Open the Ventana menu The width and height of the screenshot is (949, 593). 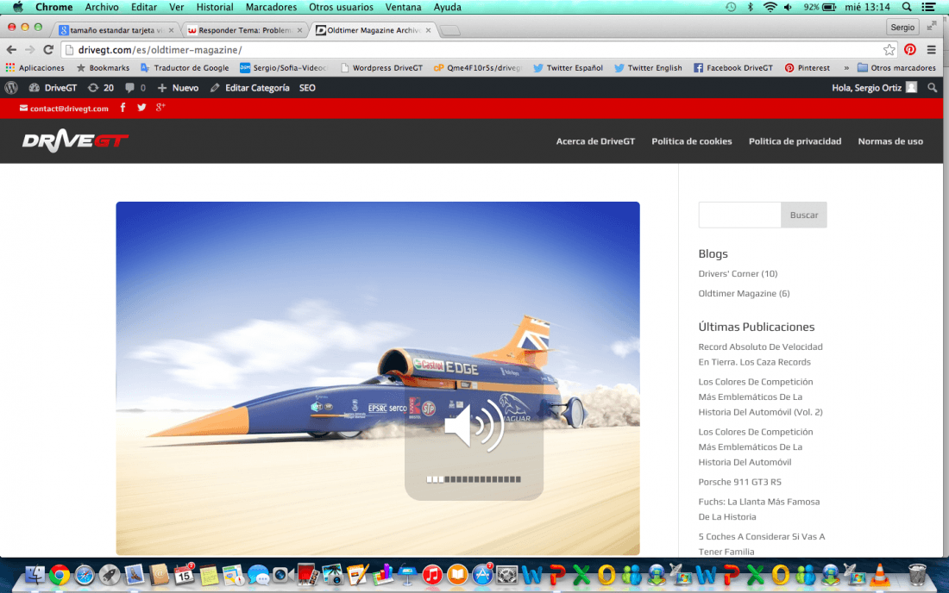(x=403, y=7)
